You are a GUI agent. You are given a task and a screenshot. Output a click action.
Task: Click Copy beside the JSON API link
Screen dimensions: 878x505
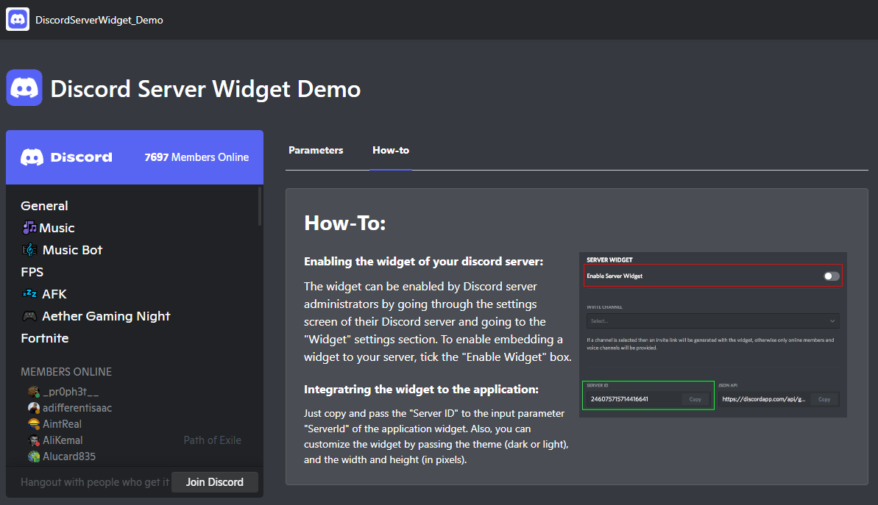824,399
